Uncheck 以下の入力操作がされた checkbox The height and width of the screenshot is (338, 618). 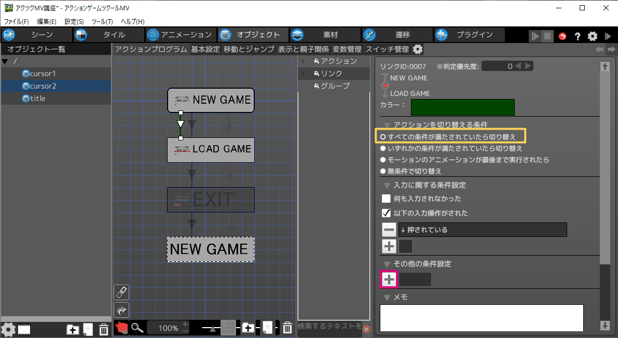point(386,213)
